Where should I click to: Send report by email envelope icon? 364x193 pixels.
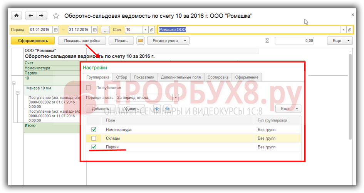141,41
